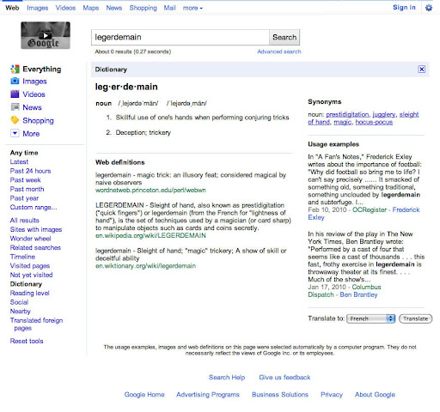
Task: Click the Translate button
Action: [415, 318]
